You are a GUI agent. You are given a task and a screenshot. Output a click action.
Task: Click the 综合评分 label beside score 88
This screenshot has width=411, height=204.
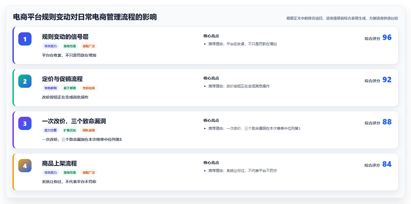pos(372,123)
